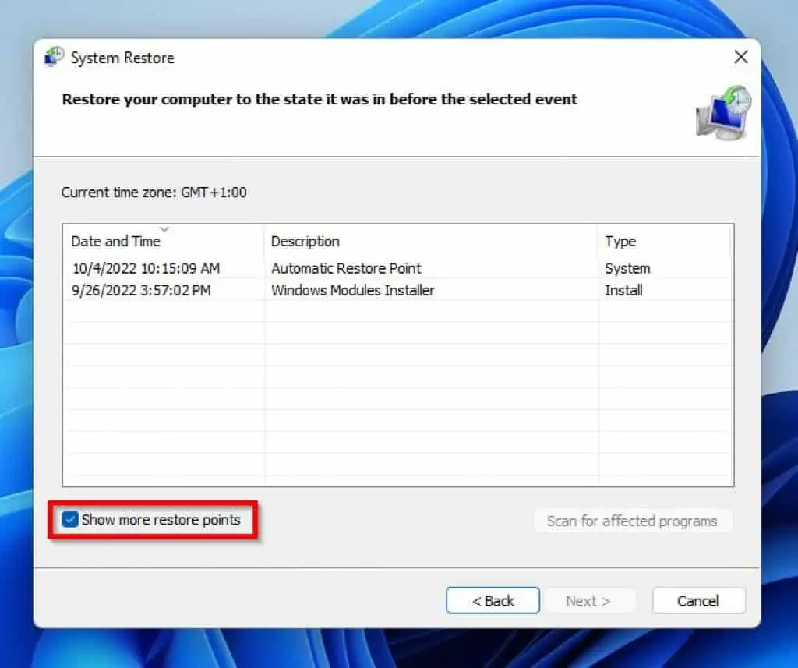Select the Windows Modules Installer restore point

click(x=352, y=290)
